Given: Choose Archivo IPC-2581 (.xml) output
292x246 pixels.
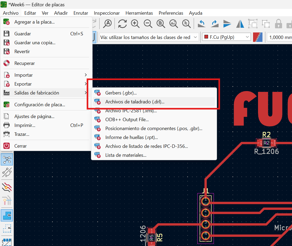Looking at the screenshot, I should (x=154, y=111).
